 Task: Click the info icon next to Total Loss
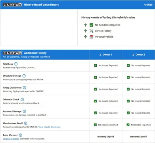[x=16, y=64]
